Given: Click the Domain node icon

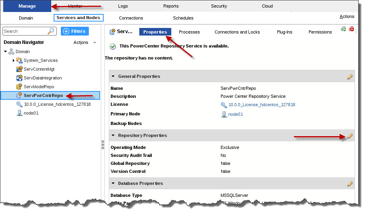Looking at the screenshot, I should click(11, 52).
